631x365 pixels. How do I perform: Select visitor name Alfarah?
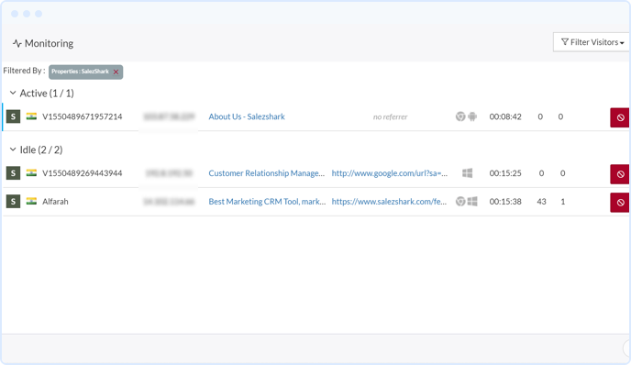click(55, 201)
